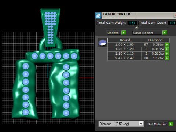Click the Diamond column header

(x=155, y=40)
